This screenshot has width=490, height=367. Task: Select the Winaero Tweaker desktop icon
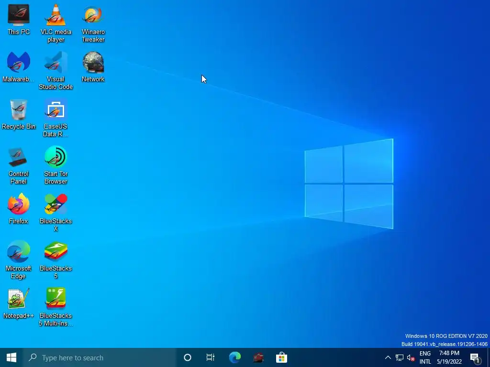click(93, 23)
